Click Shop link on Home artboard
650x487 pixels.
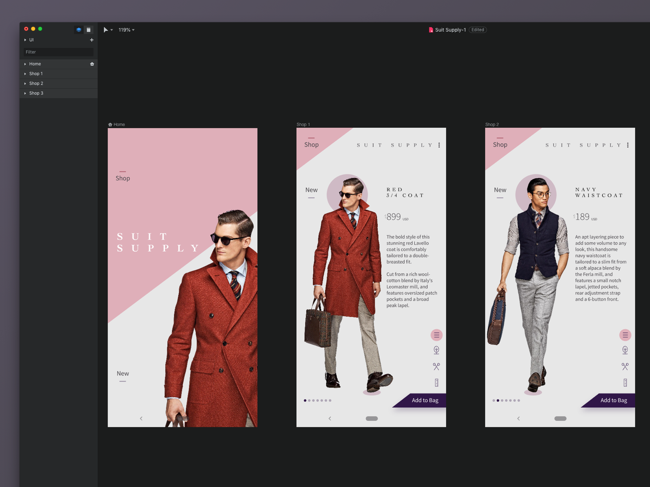click(123, 178)
